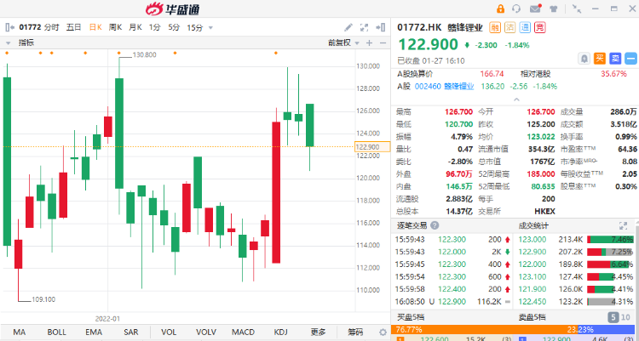Open the skin theme shirt icon
Image resolution: width=639 pixels, height=341 pixels.
554,9
